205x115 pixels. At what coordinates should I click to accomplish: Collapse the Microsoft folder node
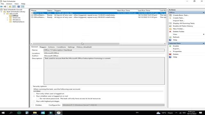pos(4,13)
